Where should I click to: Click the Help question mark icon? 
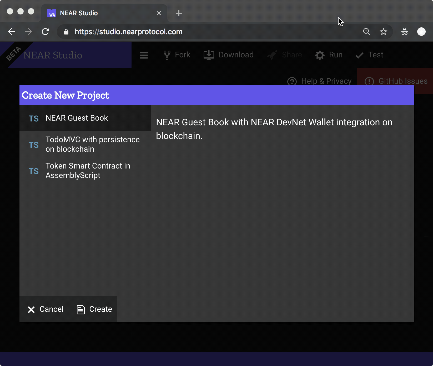(x=292, y=81)
